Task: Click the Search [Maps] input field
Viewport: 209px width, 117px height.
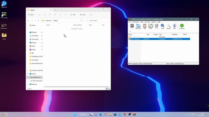Action: [x=97, y=20]
